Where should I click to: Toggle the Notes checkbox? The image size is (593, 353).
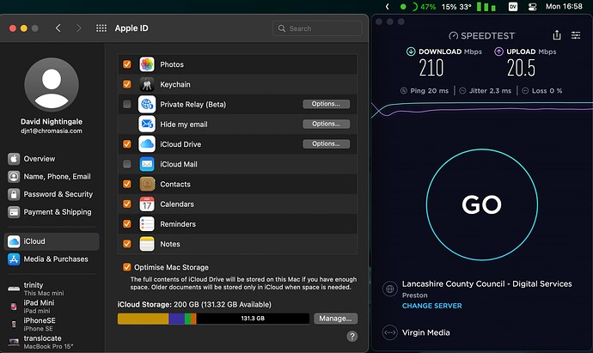(127, 244)
